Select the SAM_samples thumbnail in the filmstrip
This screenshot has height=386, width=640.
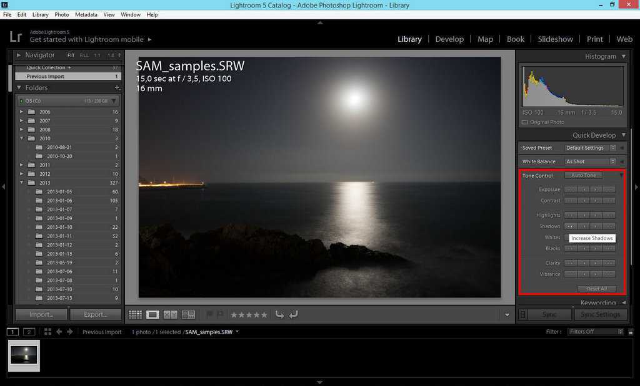[x=24, y=355]
